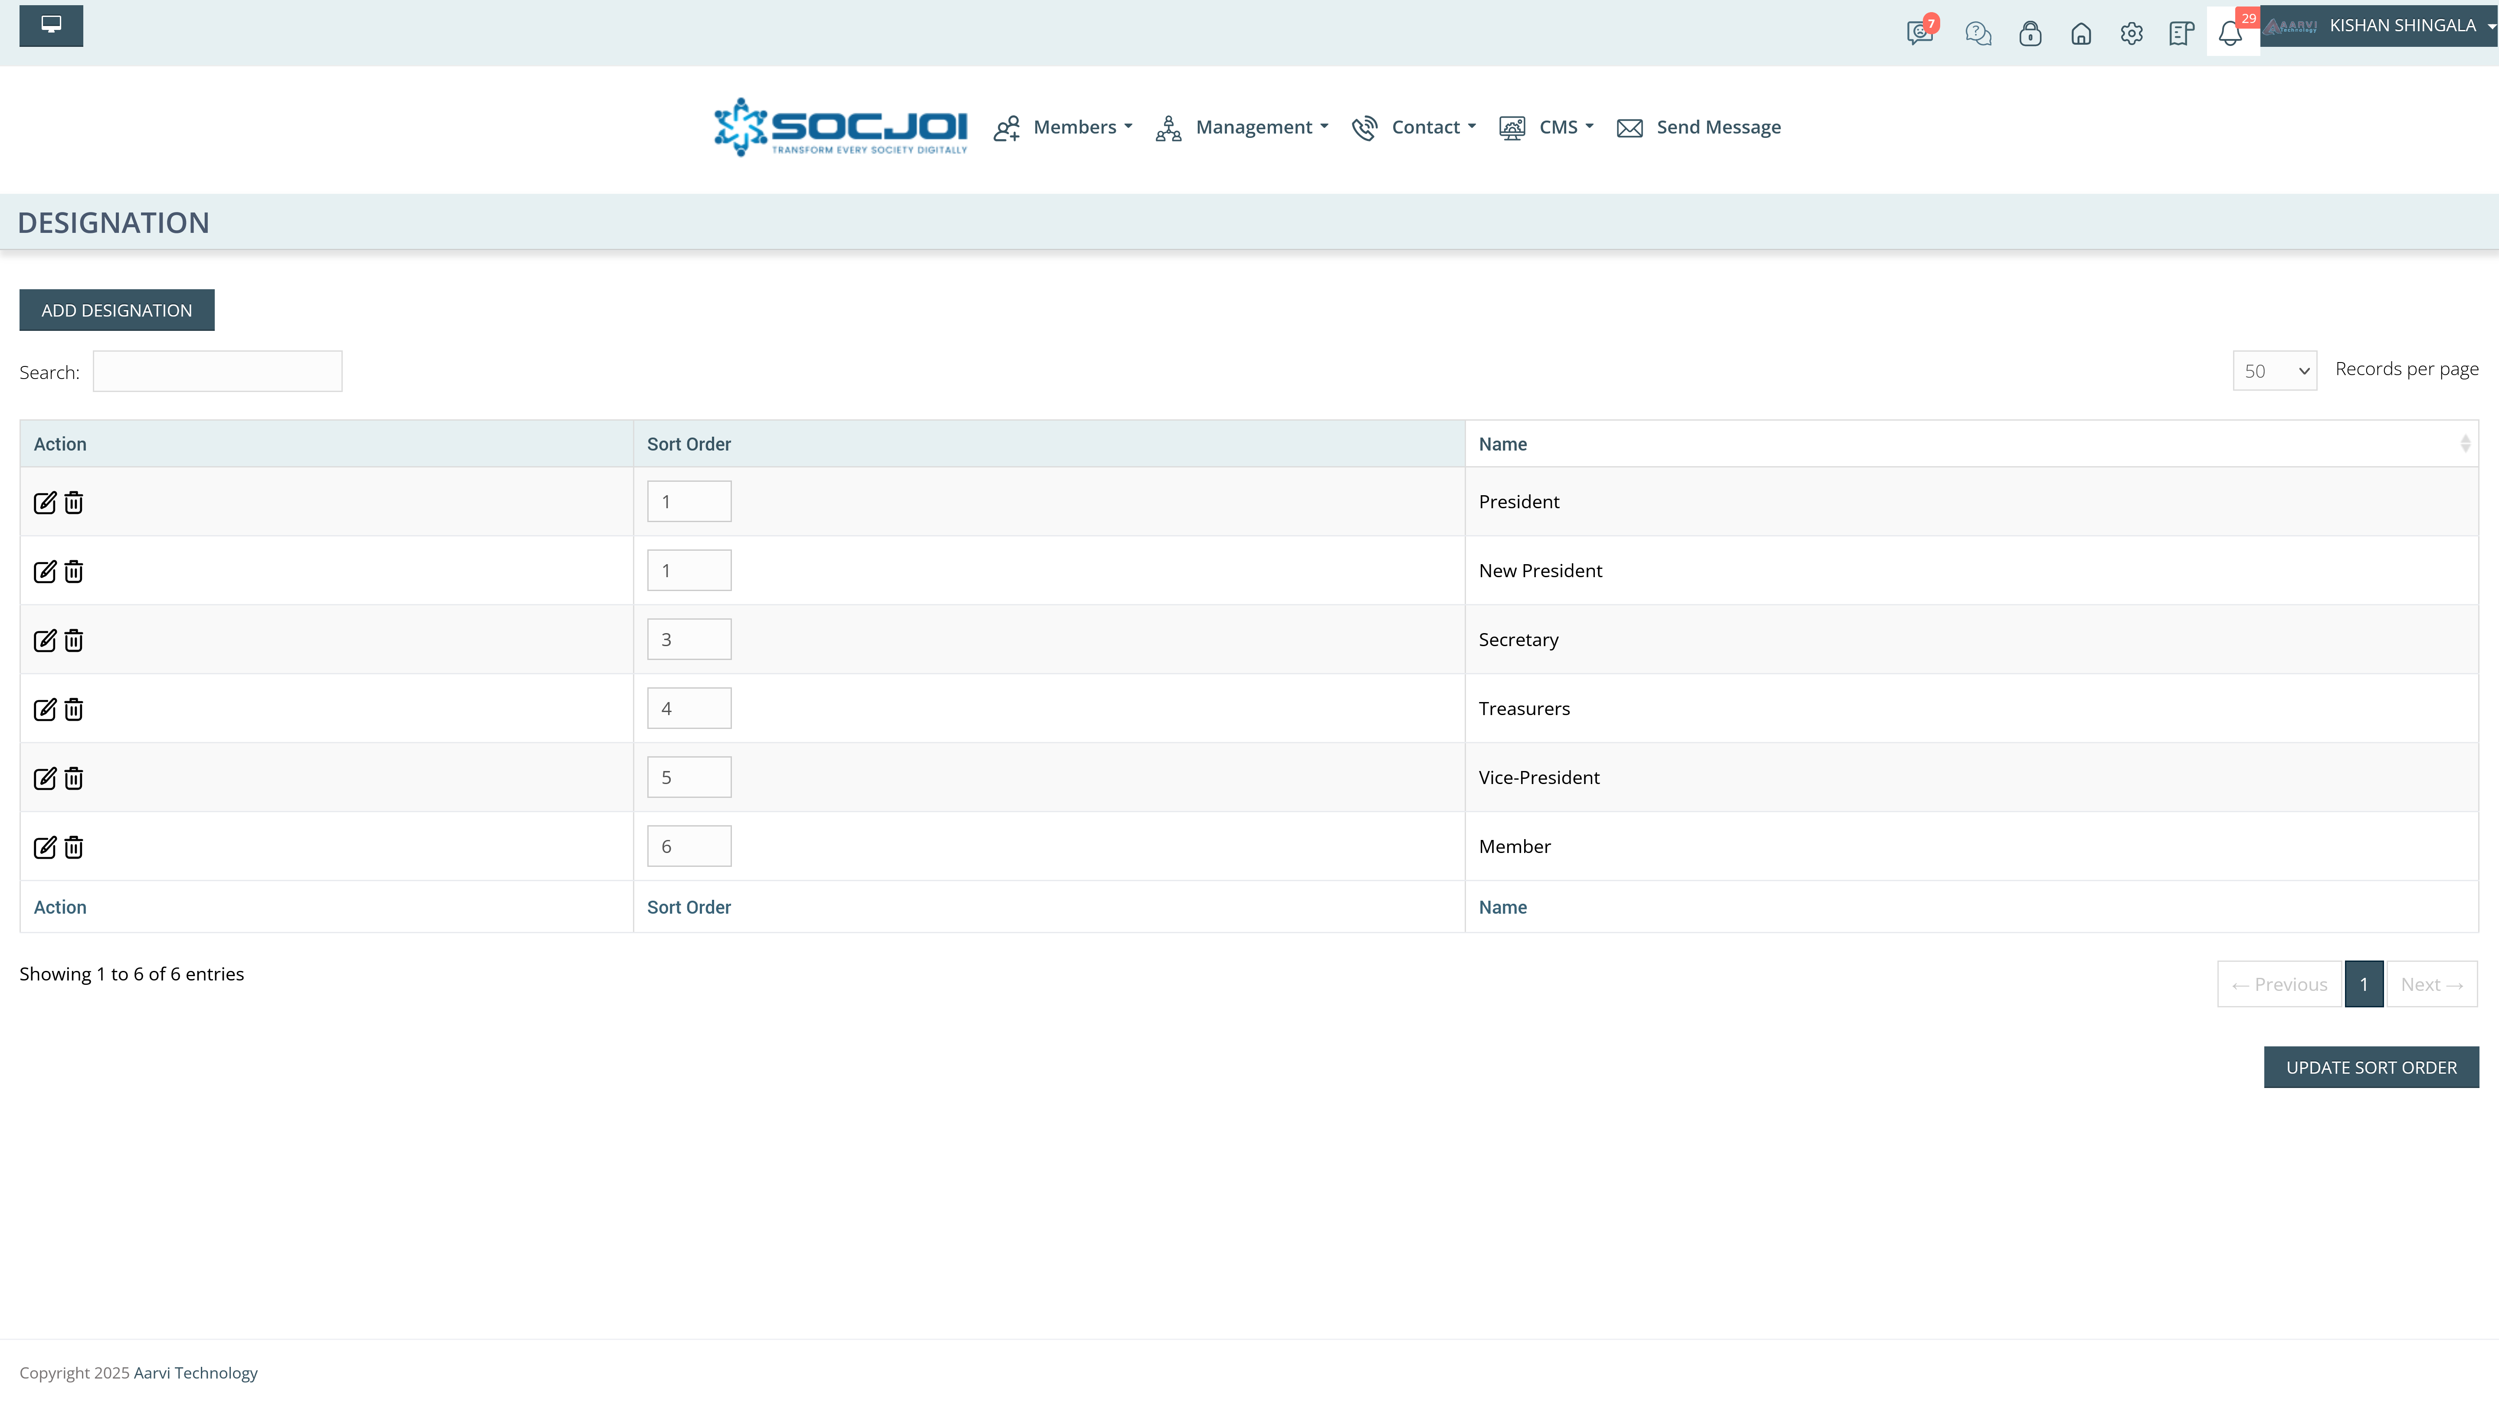
Task: Click the Sort Order column header
Action: 1049,444
